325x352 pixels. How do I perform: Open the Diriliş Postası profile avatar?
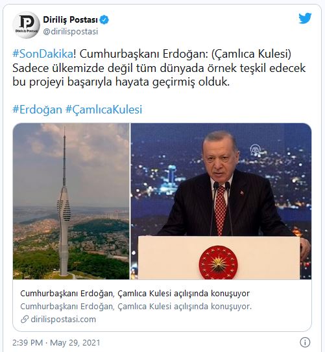pos(26,25)
